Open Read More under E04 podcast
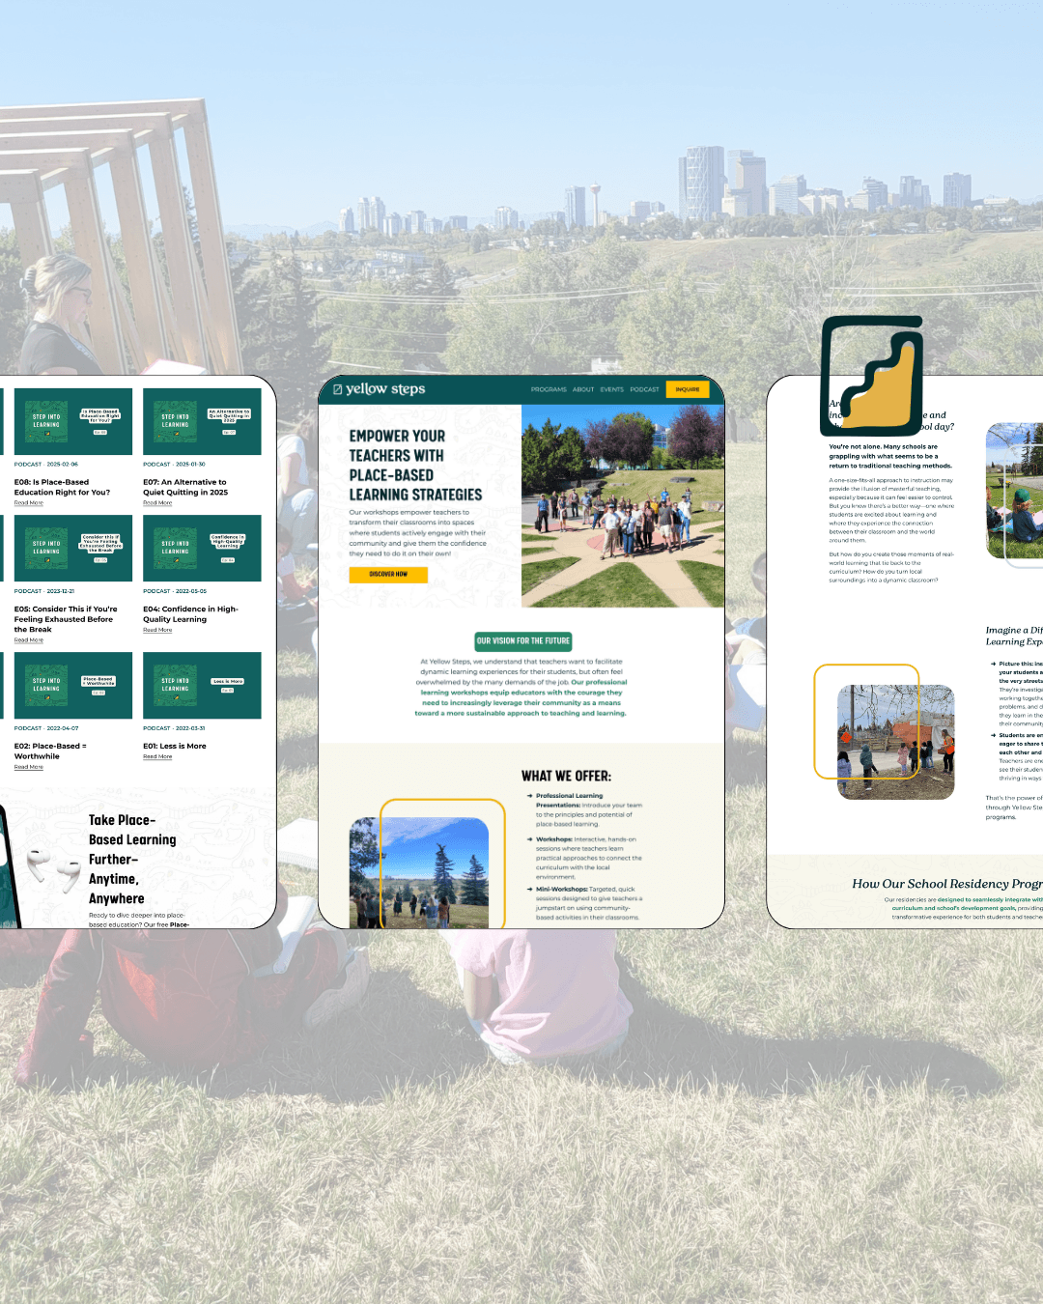This screenshot has height=1304, width=1043. [157, 630]
